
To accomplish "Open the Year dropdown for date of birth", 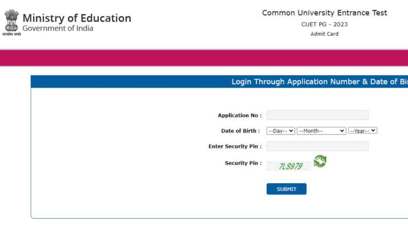I will pyautogui.click(x=363, y=131).
